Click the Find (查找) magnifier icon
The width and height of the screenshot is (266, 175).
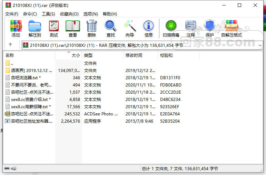111,26
